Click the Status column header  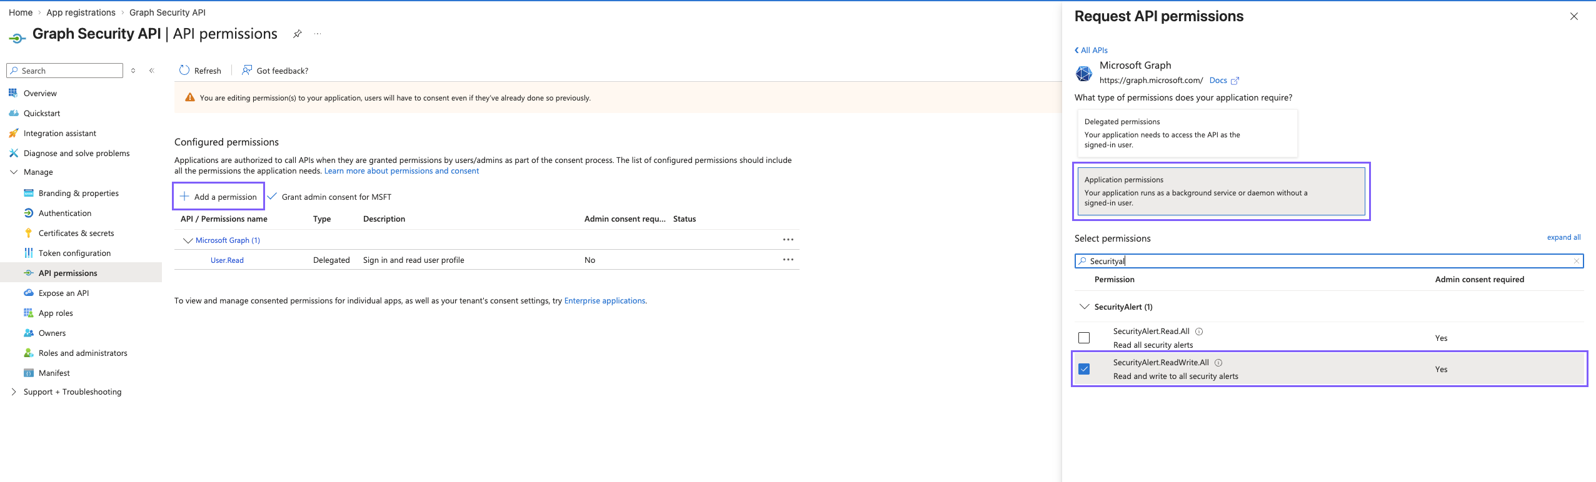tap(685, 219)
